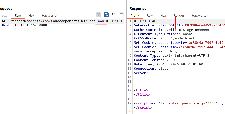Open the Request Hex tab
Viewport: 225px width, 114px height.
[x=31, y=15]
